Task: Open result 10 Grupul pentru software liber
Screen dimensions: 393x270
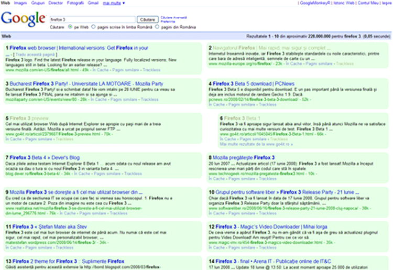Action: (x=287, y=192)
